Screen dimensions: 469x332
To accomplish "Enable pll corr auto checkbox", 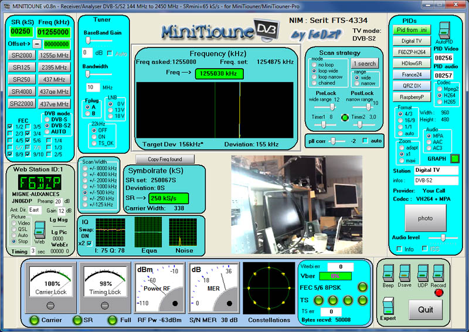I will click(x=365, y=140).
